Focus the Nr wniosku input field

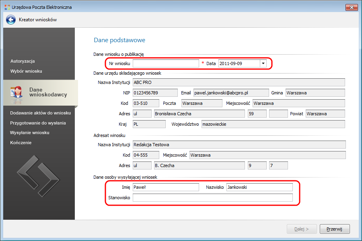pos(166,63)
